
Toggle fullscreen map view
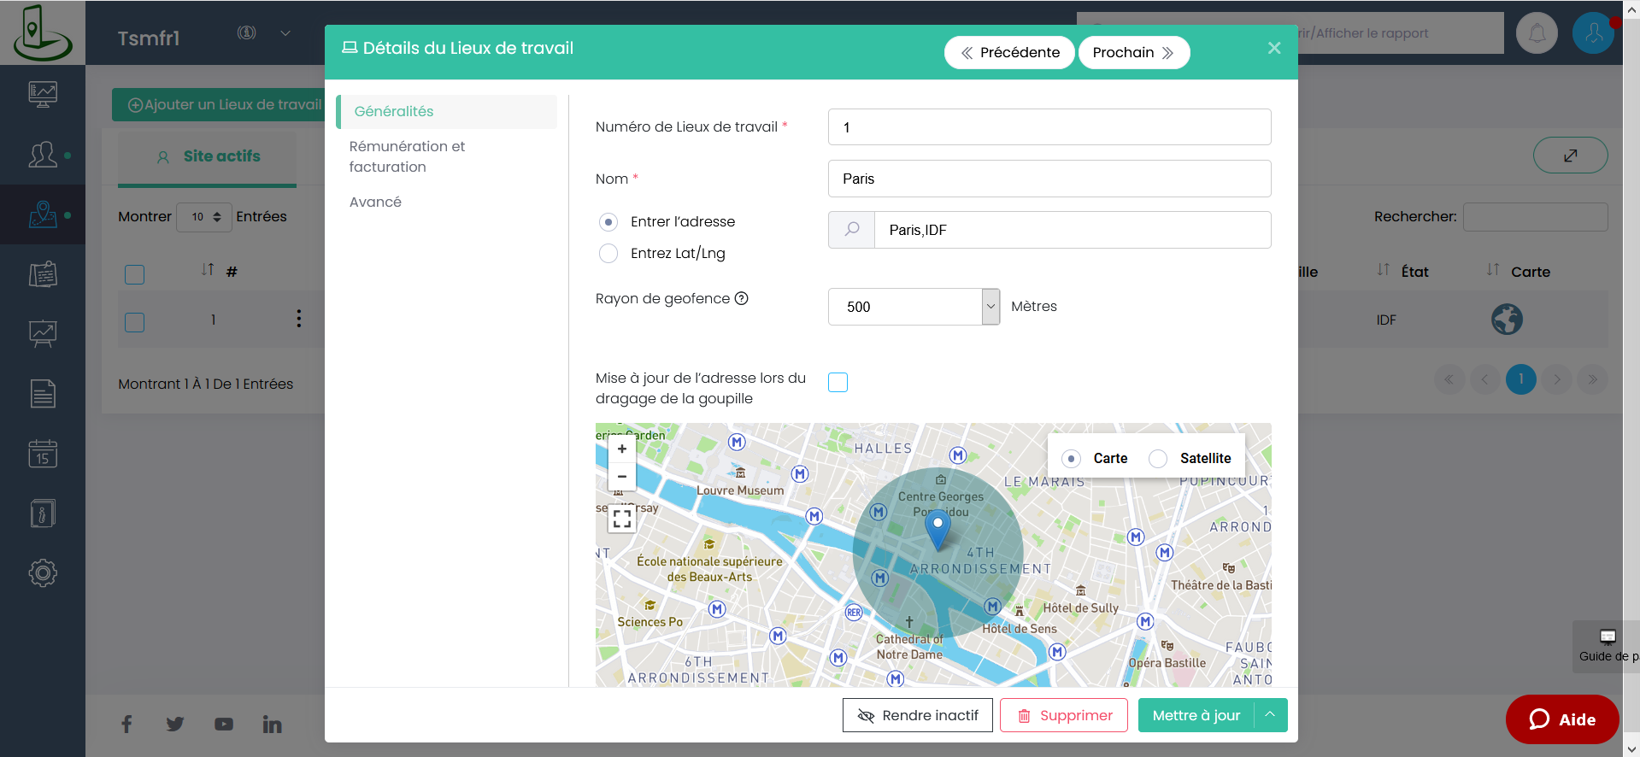pos(622,519)
